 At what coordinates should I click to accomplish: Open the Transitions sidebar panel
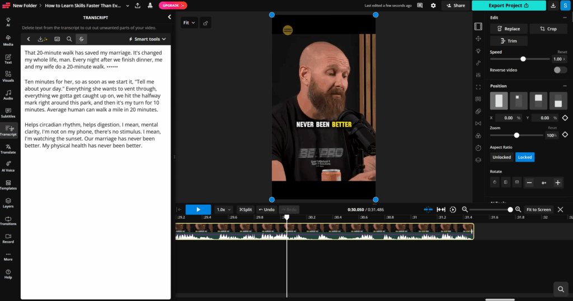[x=8, y=220]
